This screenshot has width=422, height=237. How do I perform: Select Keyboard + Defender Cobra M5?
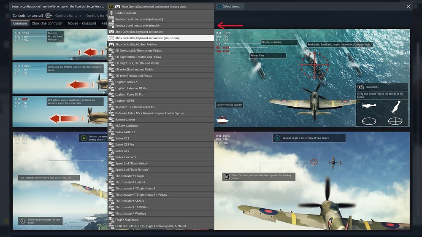[161, 107]
